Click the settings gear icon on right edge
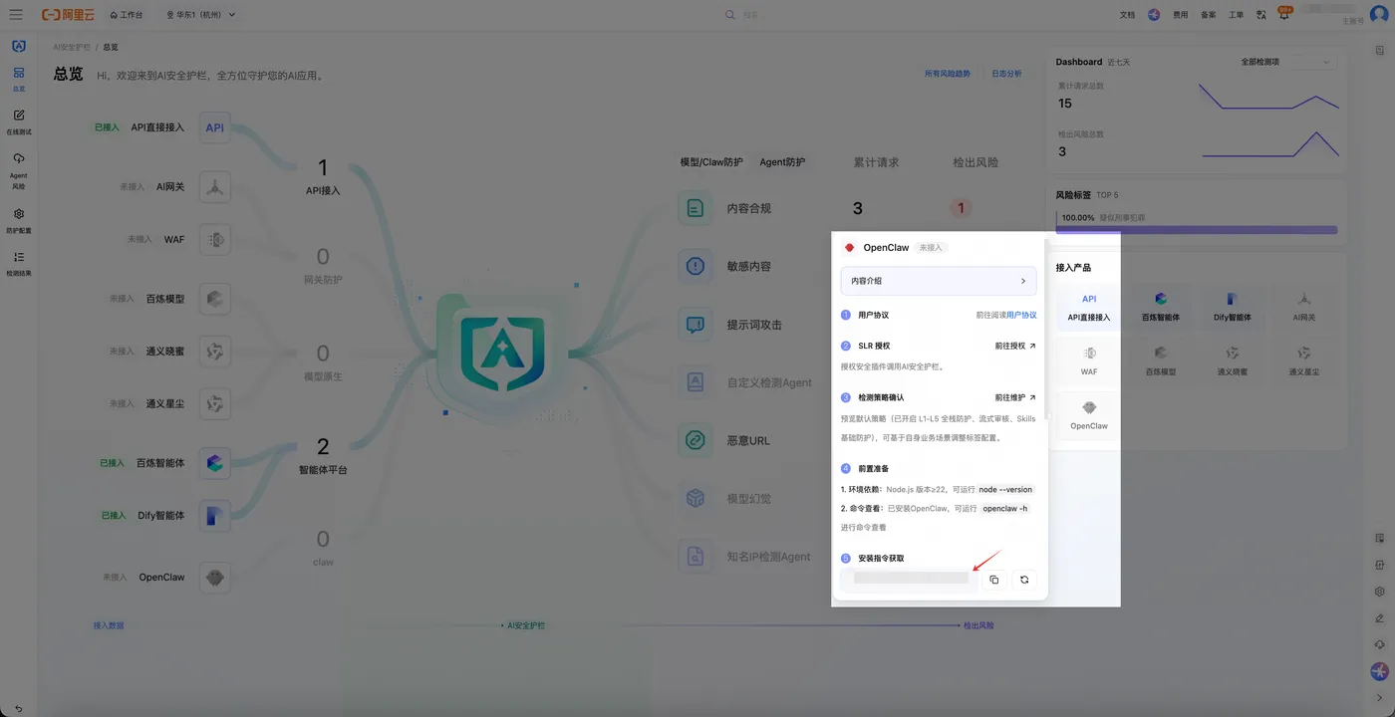Screen dimensions: 1395x717 [1380, 592]
